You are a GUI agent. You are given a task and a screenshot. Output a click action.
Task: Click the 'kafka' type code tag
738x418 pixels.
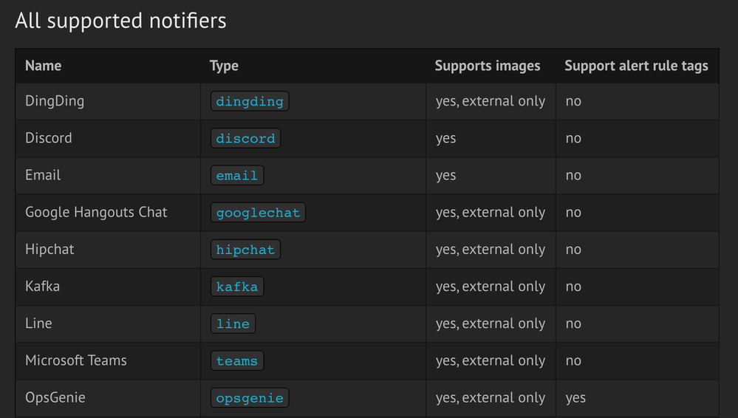click(237, 287)
